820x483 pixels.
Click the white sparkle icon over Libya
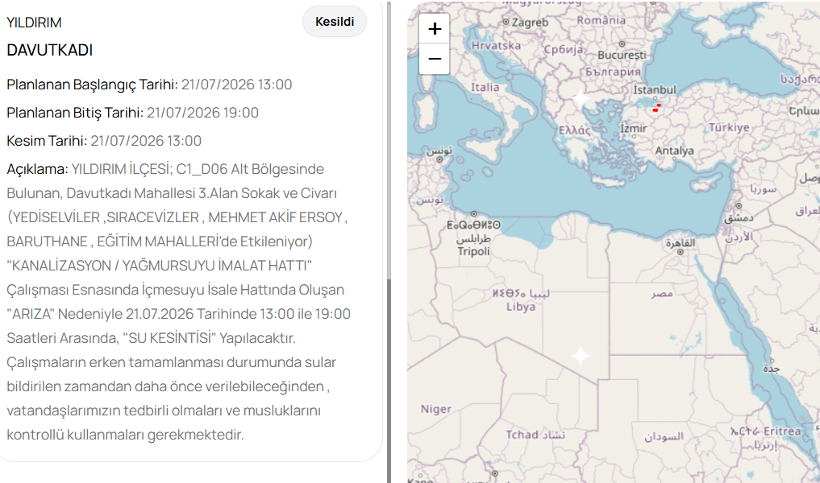coord(581,356)
